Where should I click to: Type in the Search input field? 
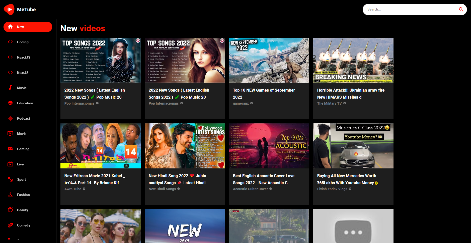click(411, 10)
